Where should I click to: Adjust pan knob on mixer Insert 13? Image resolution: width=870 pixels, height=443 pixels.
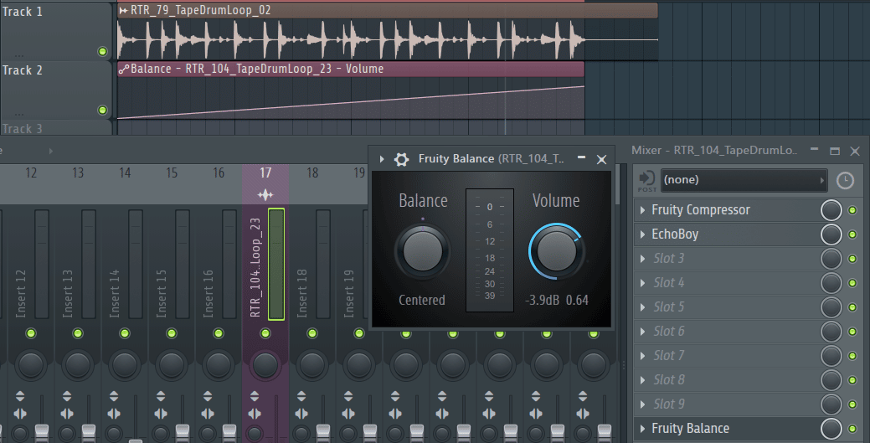click(x=78, y=365)
